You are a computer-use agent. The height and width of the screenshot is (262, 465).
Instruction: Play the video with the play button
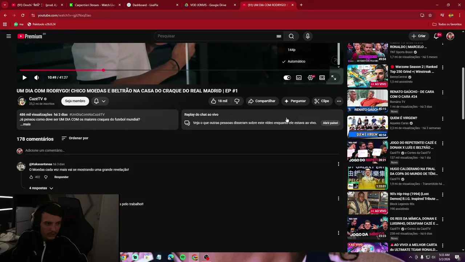click(x=24, y=78)
